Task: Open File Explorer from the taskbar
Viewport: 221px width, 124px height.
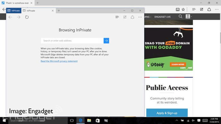Action: [x=89, y=121]
